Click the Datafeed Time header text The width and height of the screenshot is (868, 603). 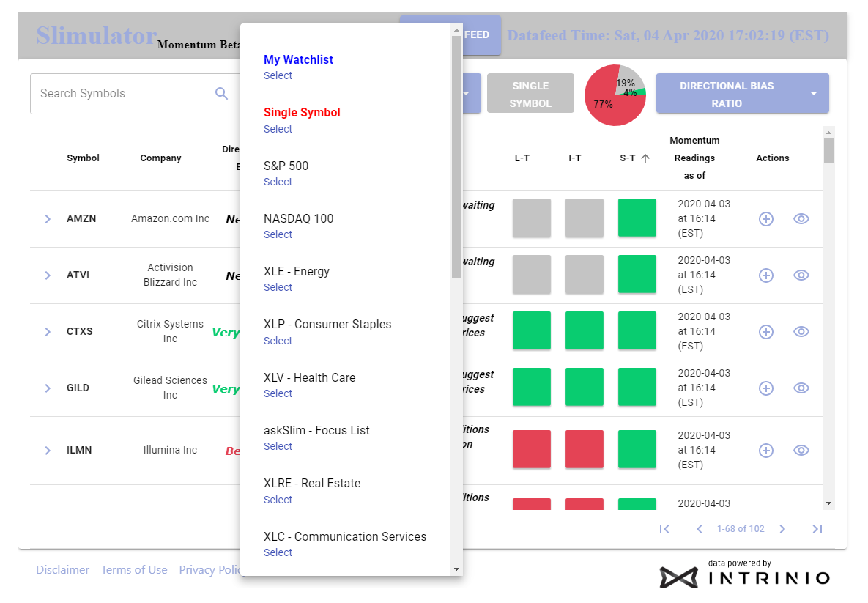click(x=668, y=35)
